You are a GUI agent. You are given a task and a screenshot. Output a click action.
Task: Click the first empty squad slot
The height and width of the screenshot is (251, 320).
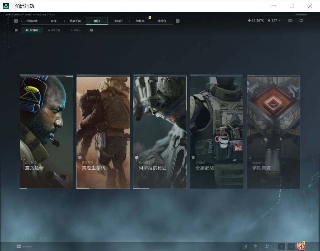[281, 246]
